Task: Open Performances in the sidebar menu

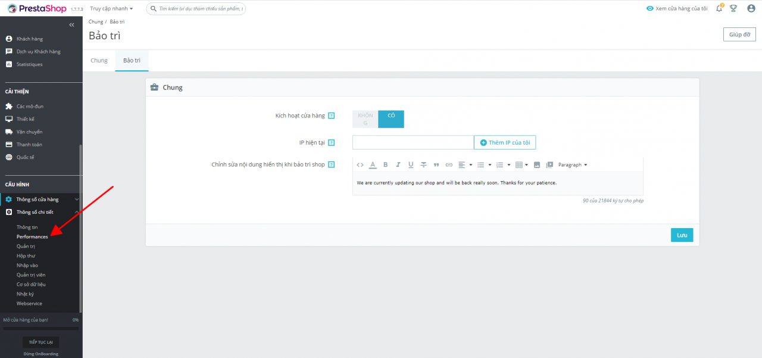Action: [x=32, y=237]
